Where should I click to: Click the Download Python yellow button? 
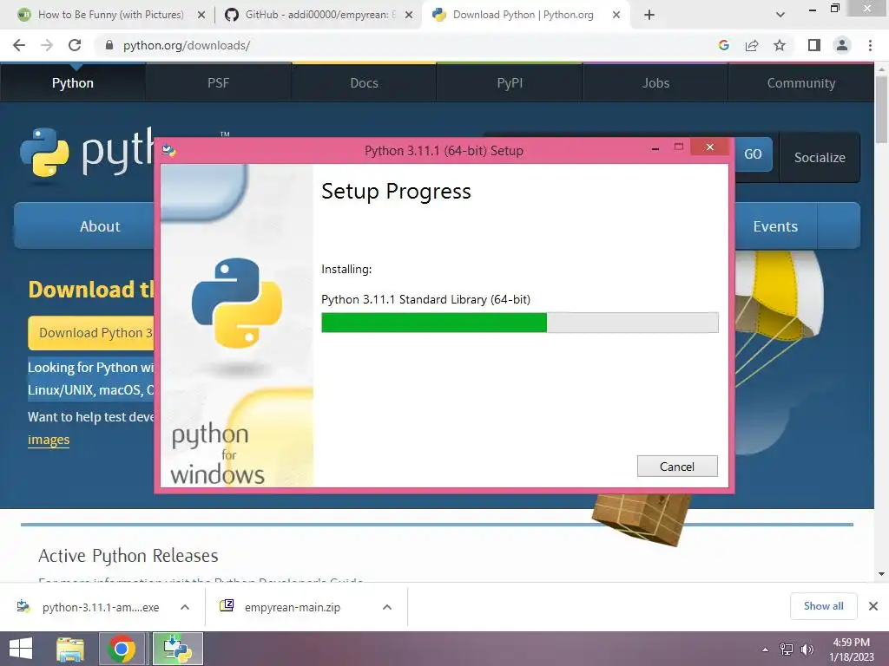pos(90,332)
